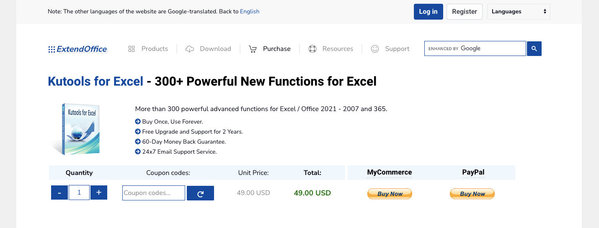
Task: Increase quantity with plus button
Action: [99, 193]
